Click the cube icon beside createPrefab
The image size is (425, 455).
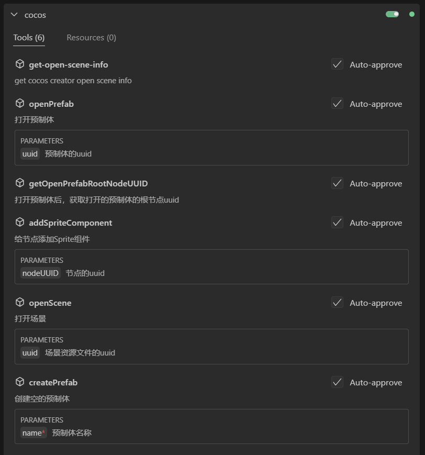(20, 382)
